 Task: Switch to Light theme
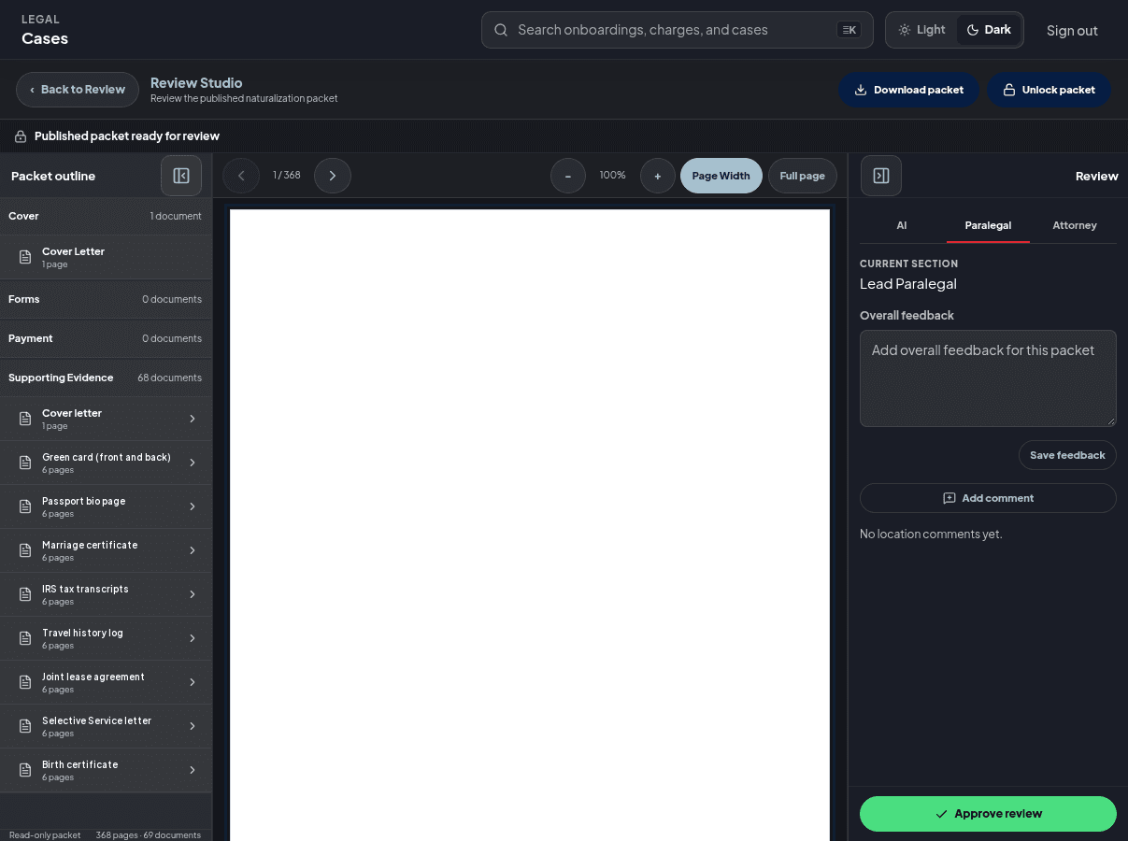[x=921, y=30]
